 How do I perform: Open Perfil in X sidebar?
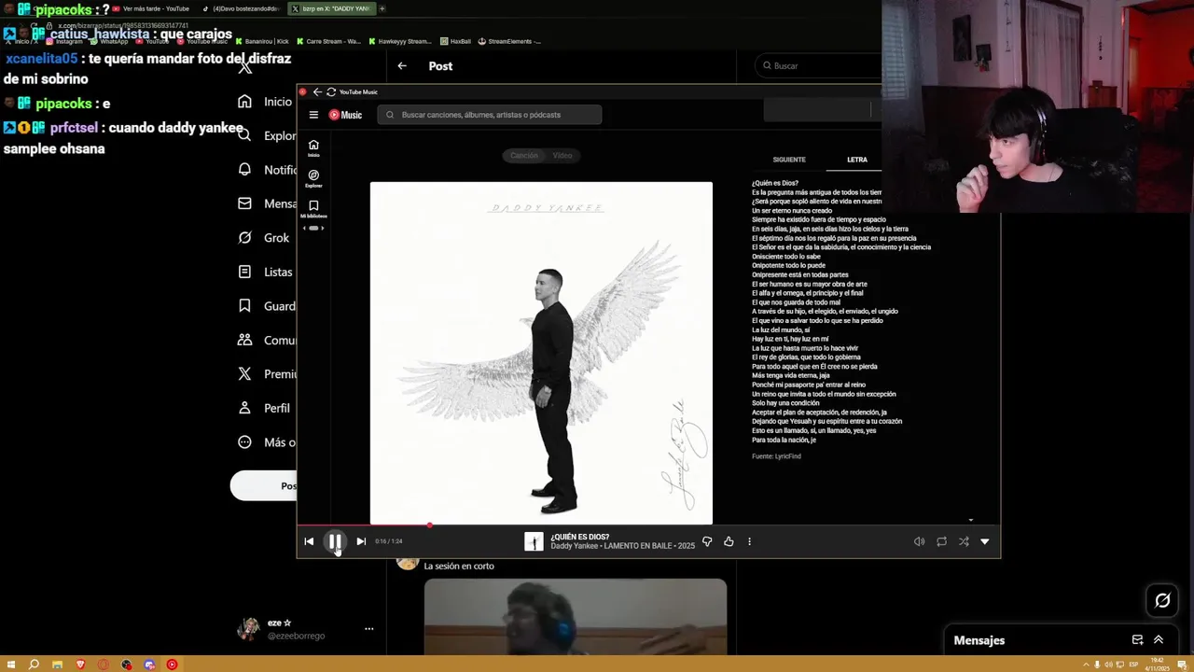click(264, 408)
